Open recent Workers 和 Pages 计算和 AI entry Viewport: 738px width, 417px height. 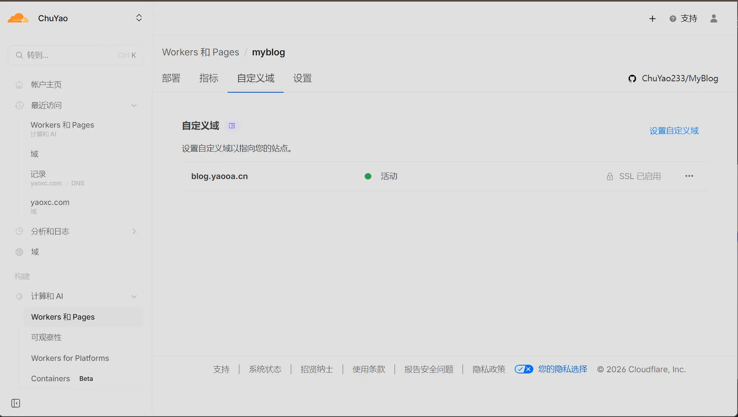(x=62, y=129)
